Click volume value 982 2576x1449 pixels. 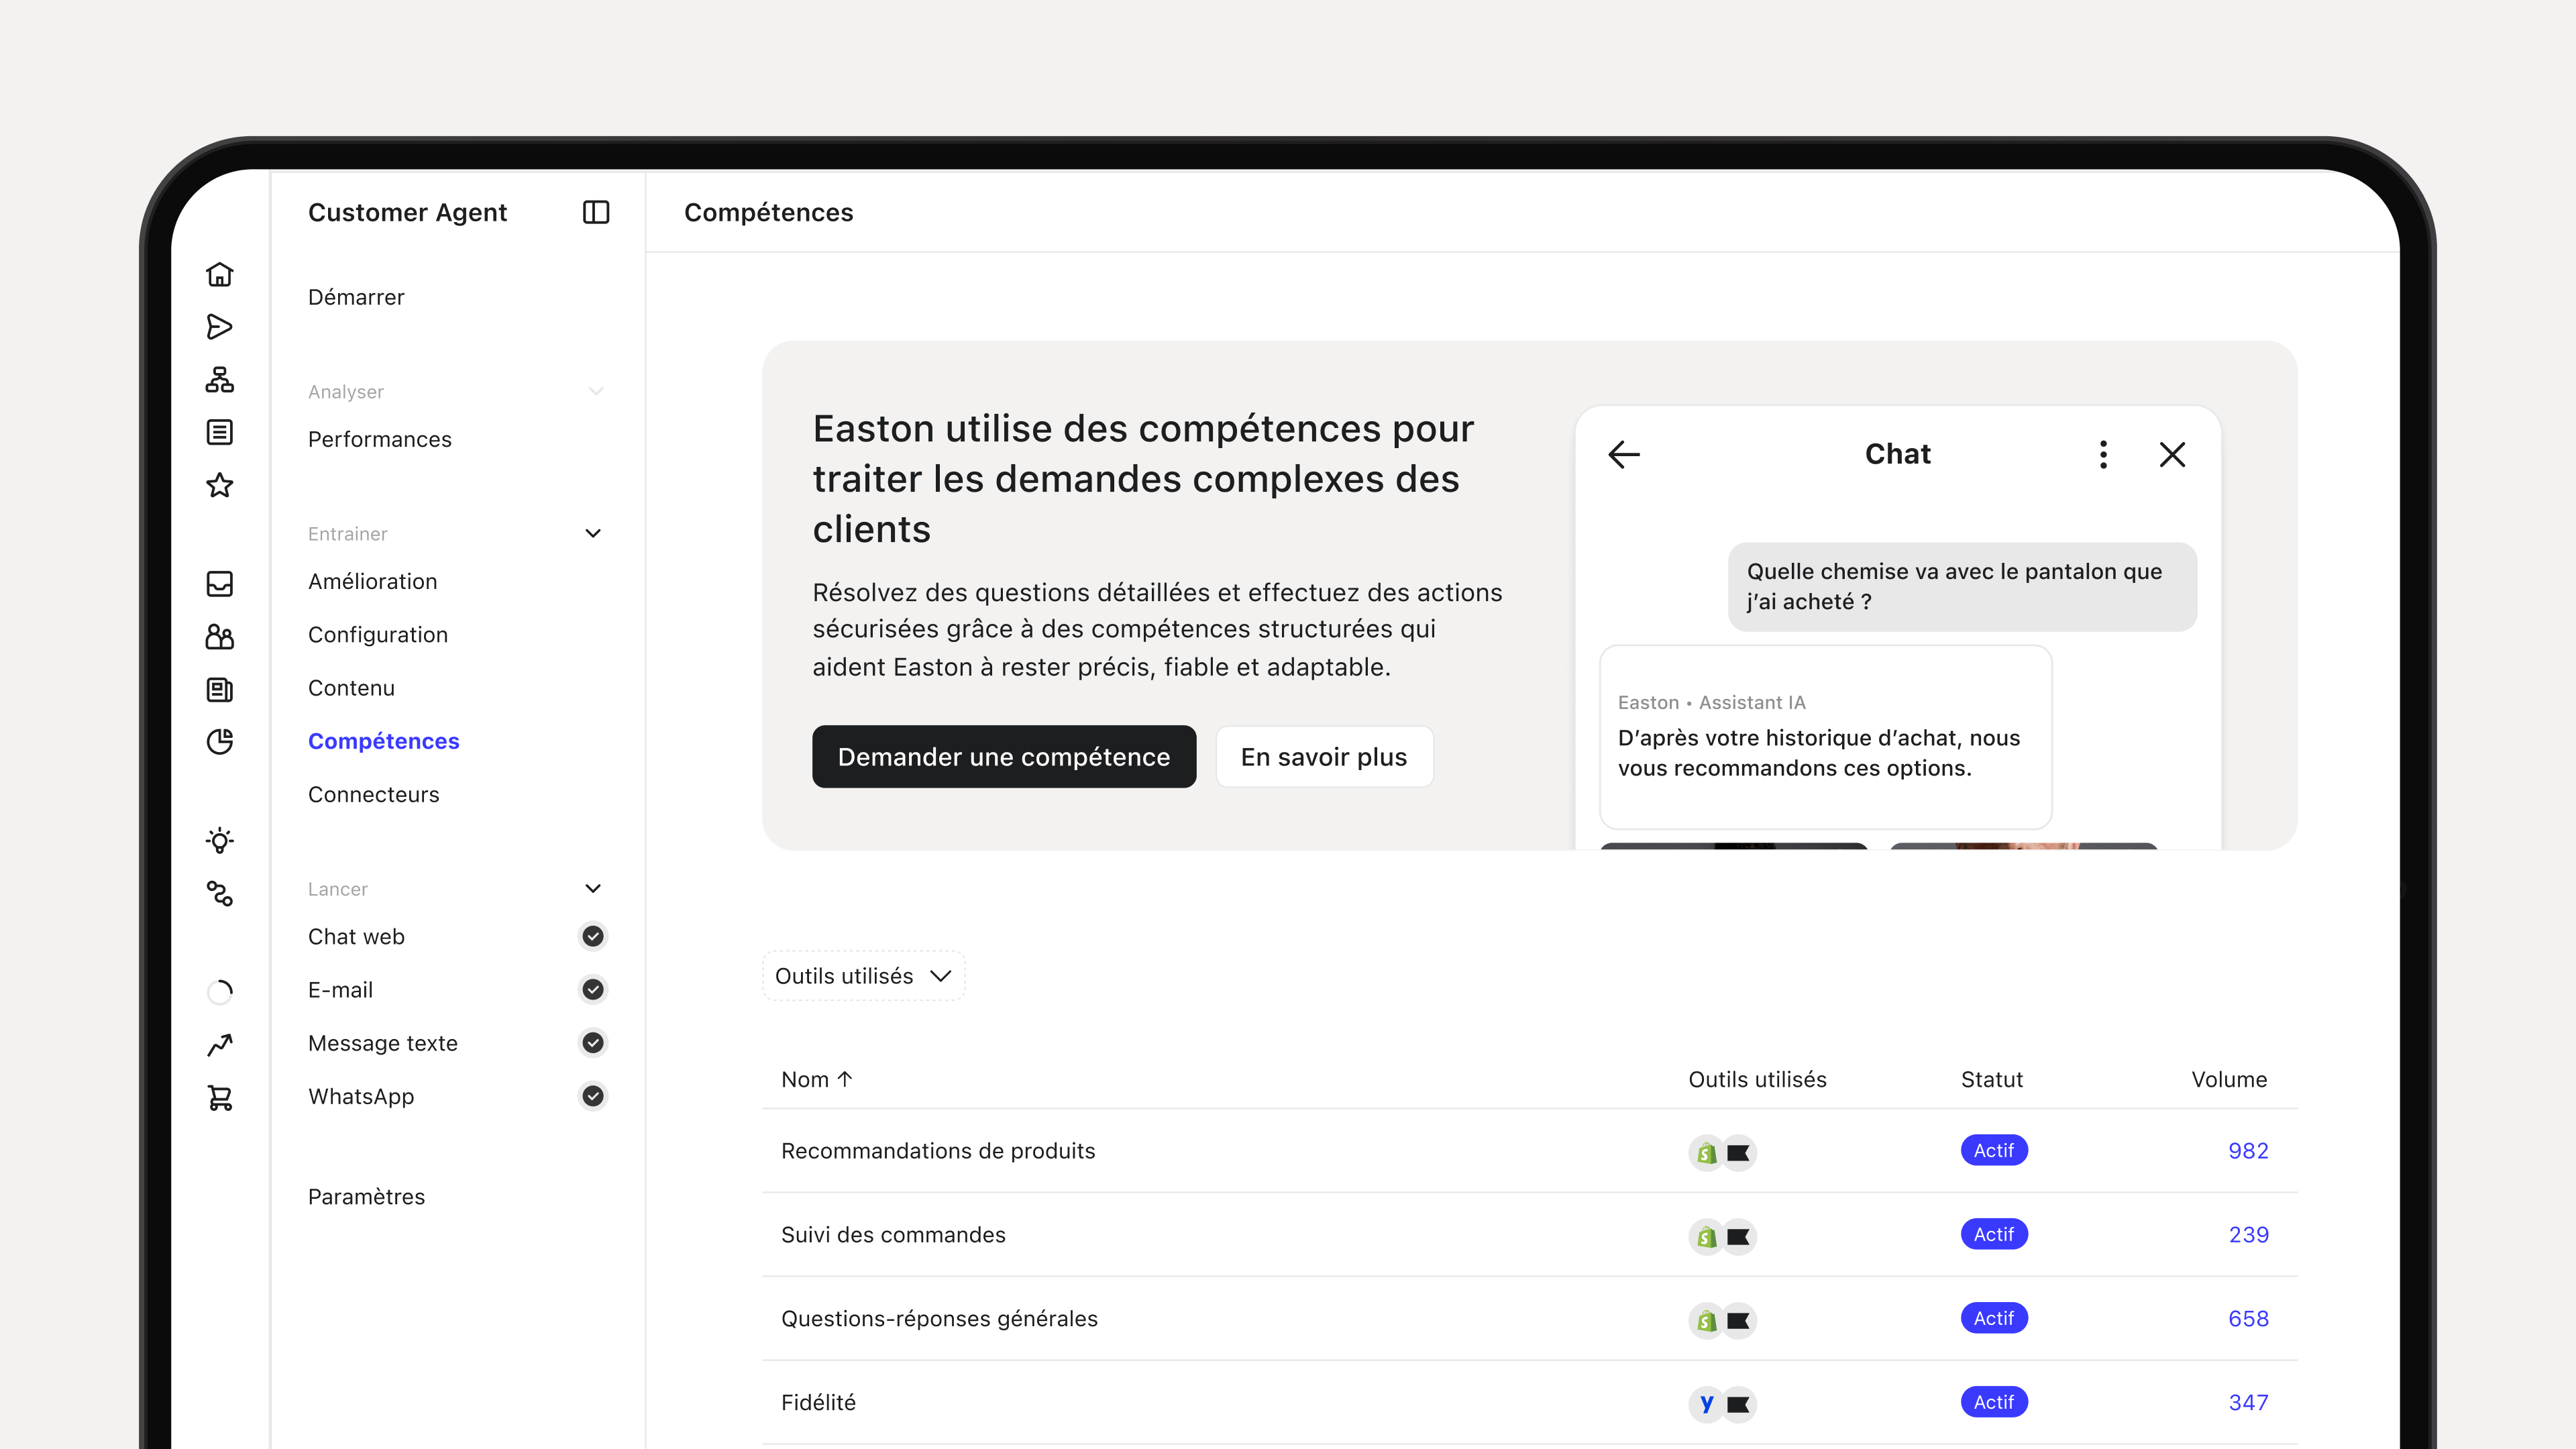2248,1150
